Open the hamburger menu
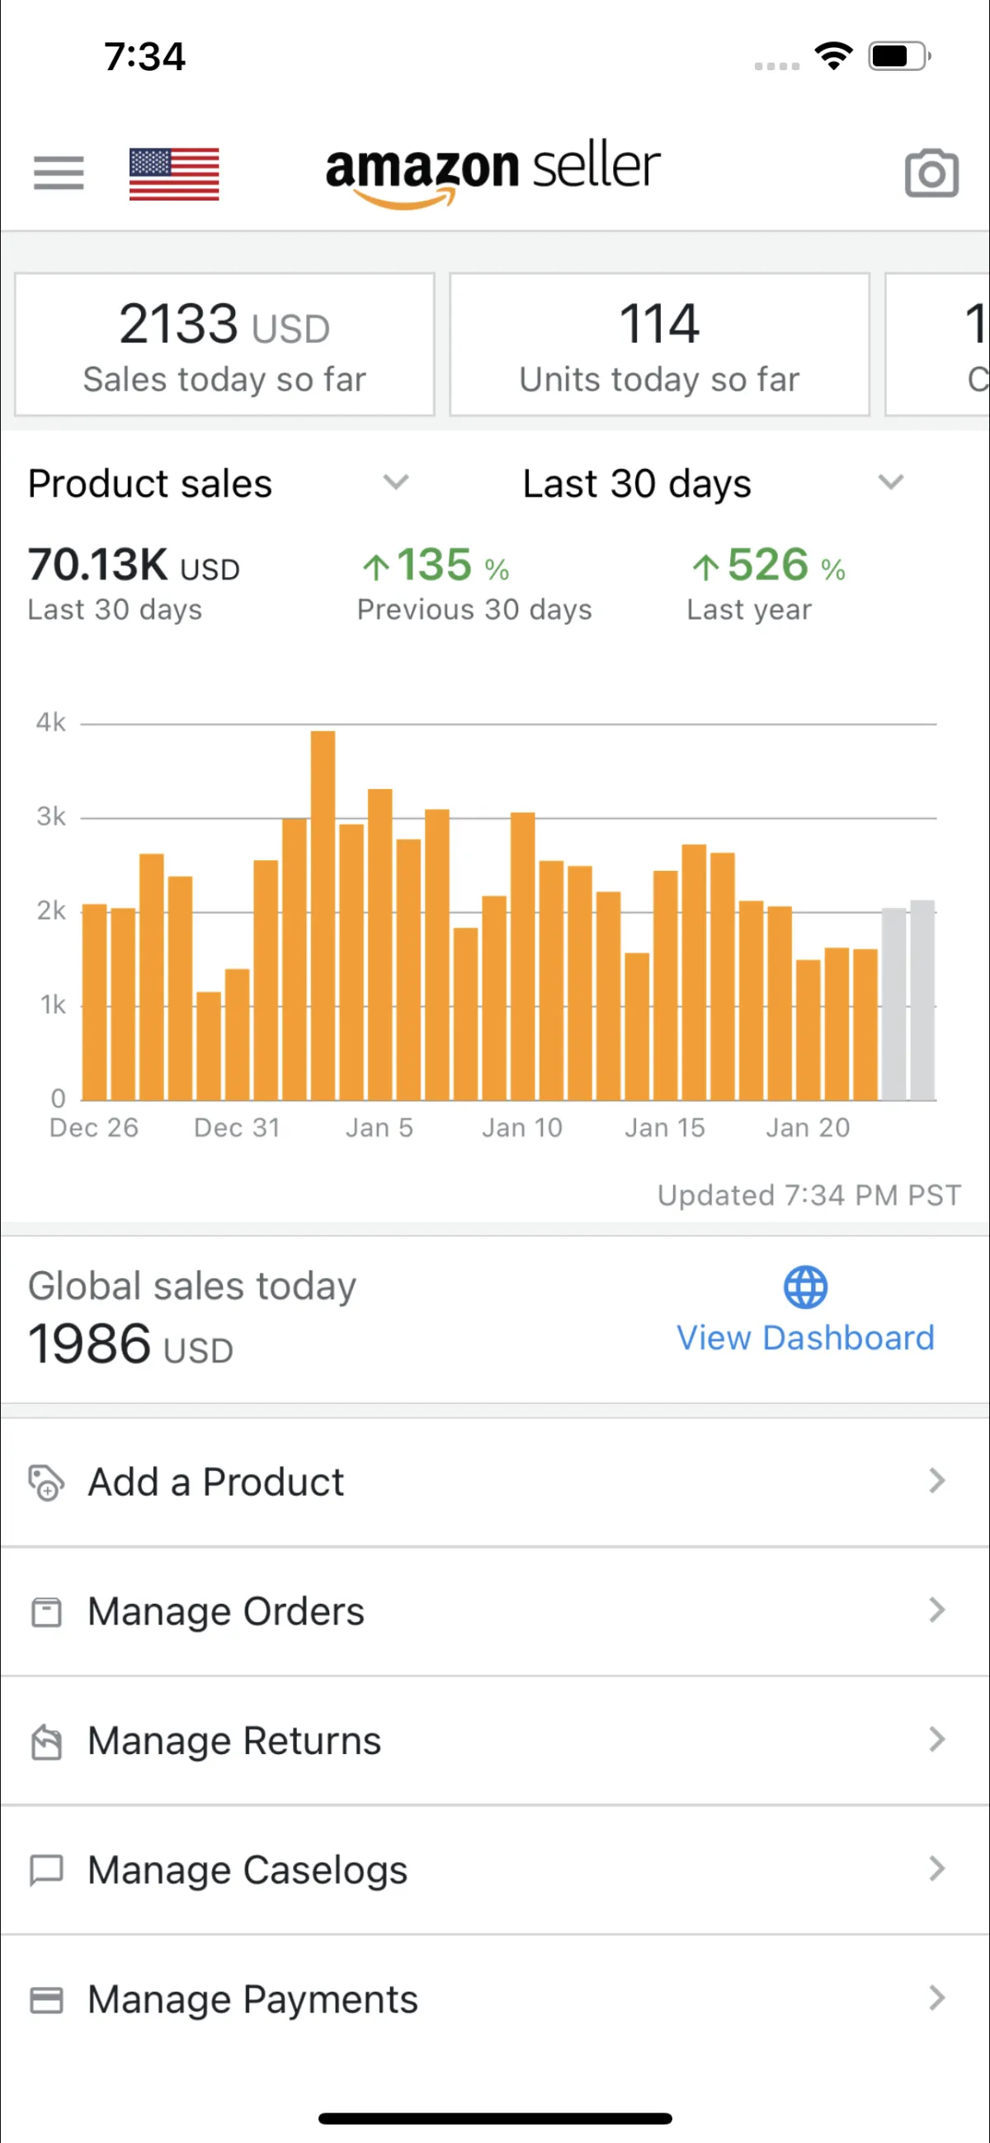Viewport: 990px width, 2143px height. pyautogui.click(x=59, y=173)
